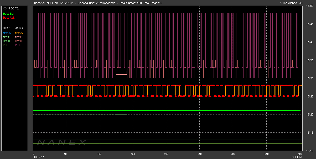The height and width of the screenshot is (159, 316).
Task: Select NSDQ in the ASKS column
Action: pyautogui.click(x=19, y=33)
